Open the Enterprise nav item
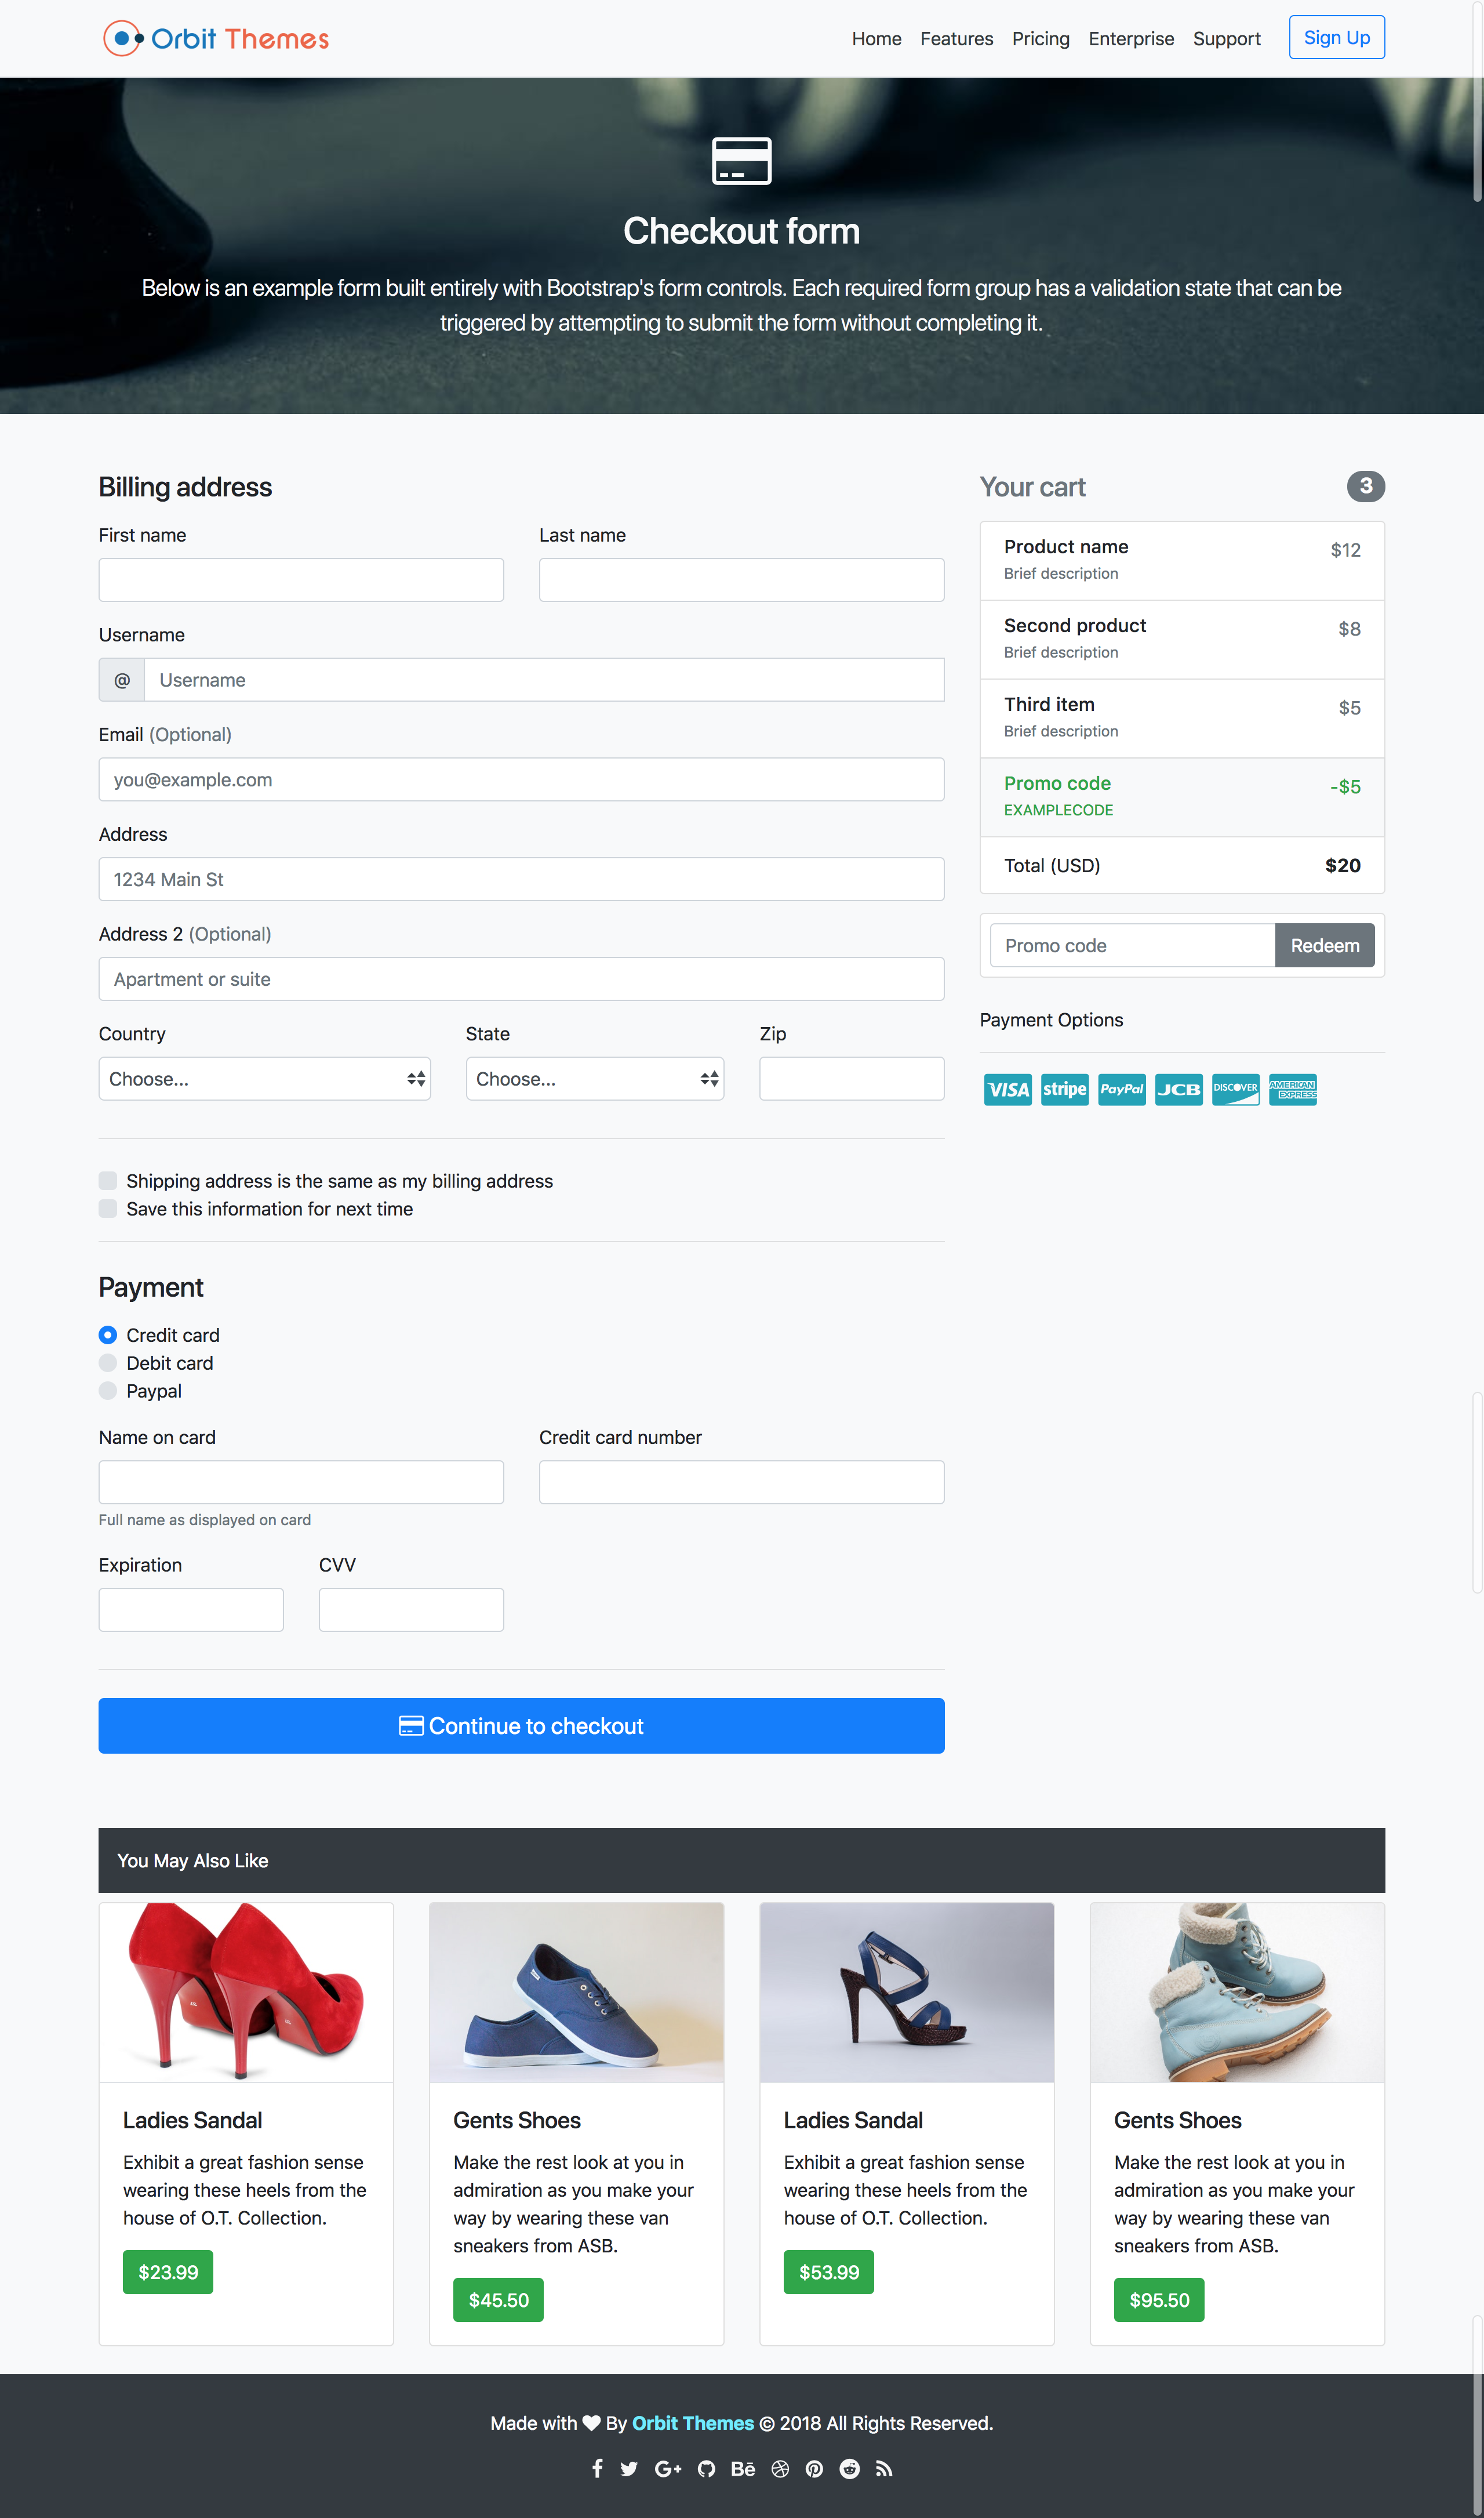This screenshot has width=1484, height=2518. pos(1131,38)
